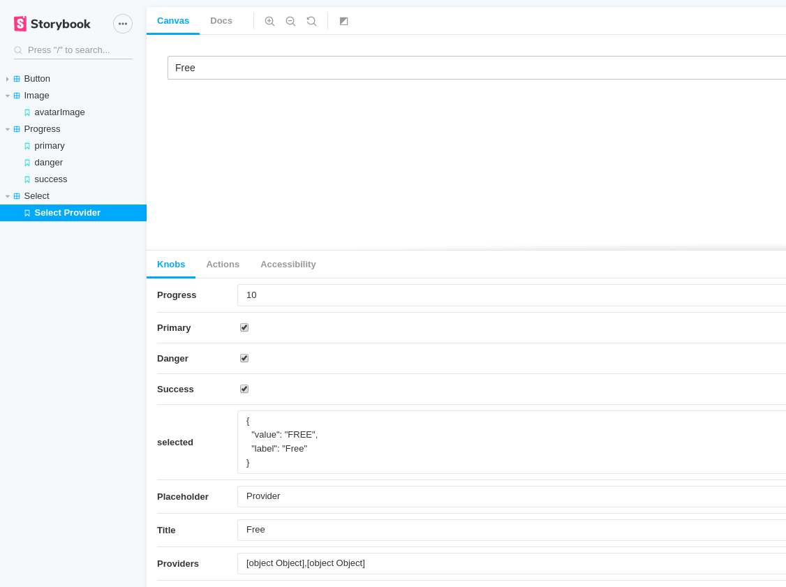Disable the Success knob checkbox
The width and height of the screenshot is (786, 587).
(x=244, y=389)
